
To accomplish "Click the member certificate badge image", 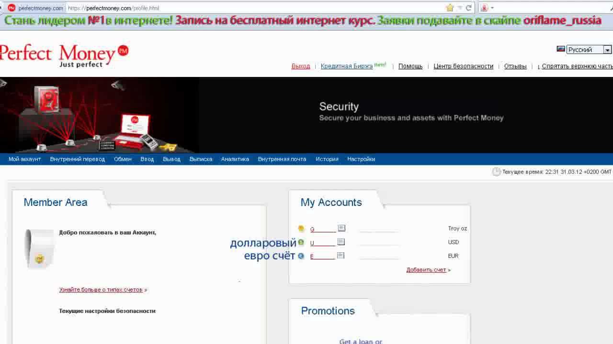I will click(x=40, y=248).
